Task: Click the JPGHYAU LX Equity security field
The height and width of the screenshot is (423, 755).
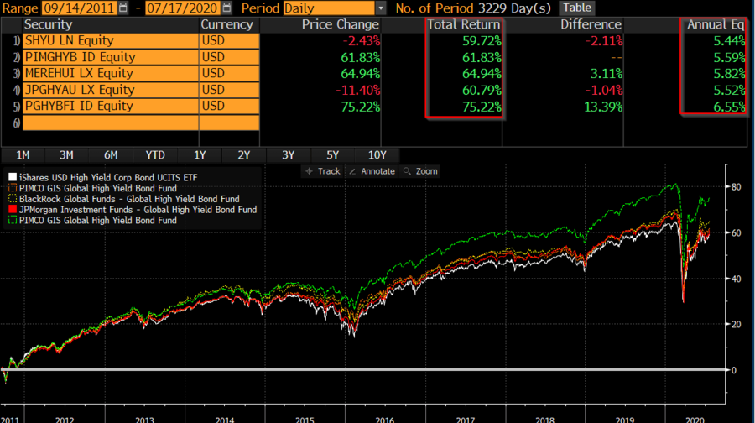Action: (x=110, y=90)
